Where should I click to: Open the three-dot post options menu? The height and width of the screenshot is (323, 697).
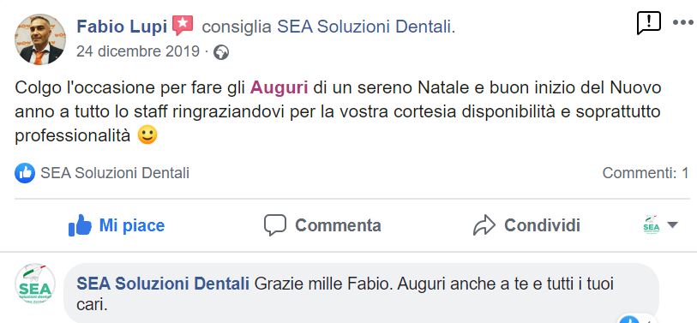pos(682,22)
